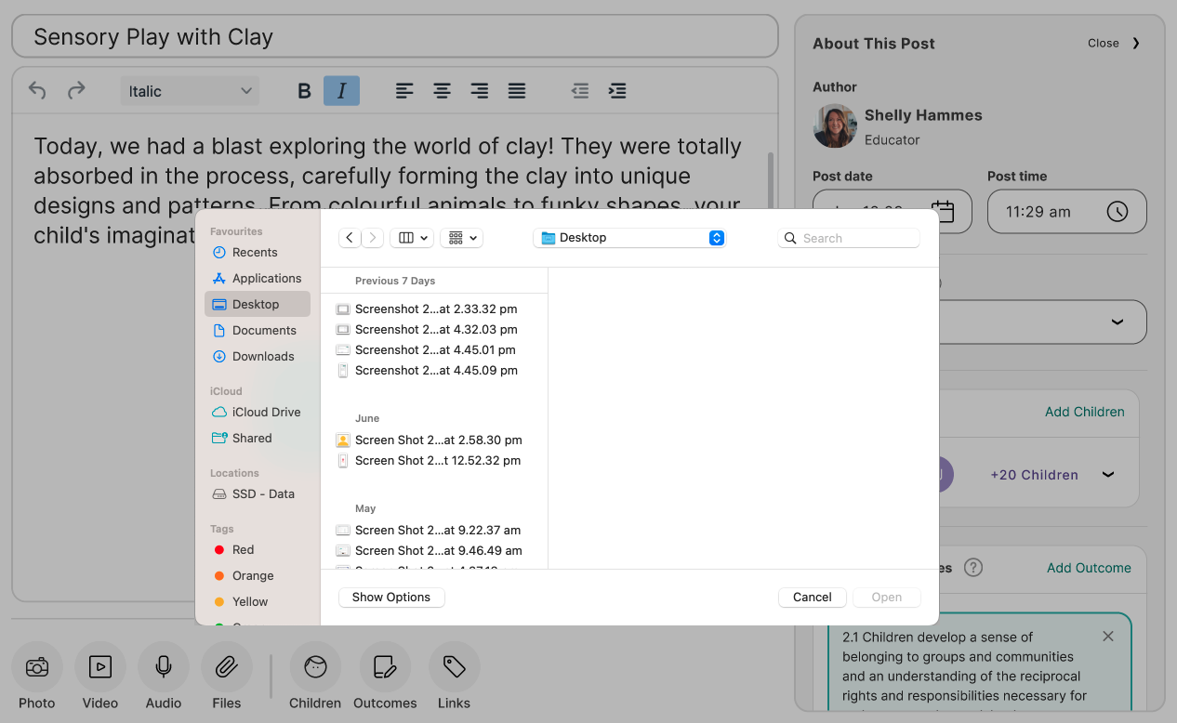Open iCloud Drive in the sidebar

[258, 412]
